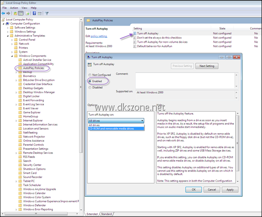Expand the BitLocker Drive Encryption node
262x217 pixels.
tap(16, 80)
